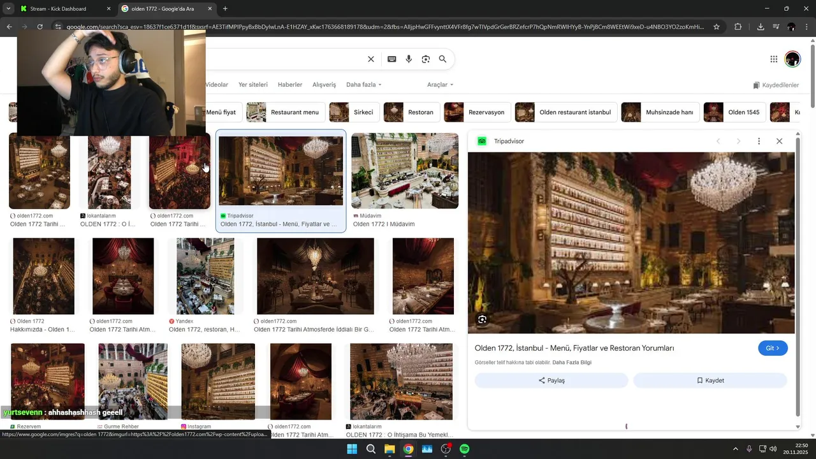Click the address bar URL field
Viewport: 816px width, 459px height.
click(385, 27)
